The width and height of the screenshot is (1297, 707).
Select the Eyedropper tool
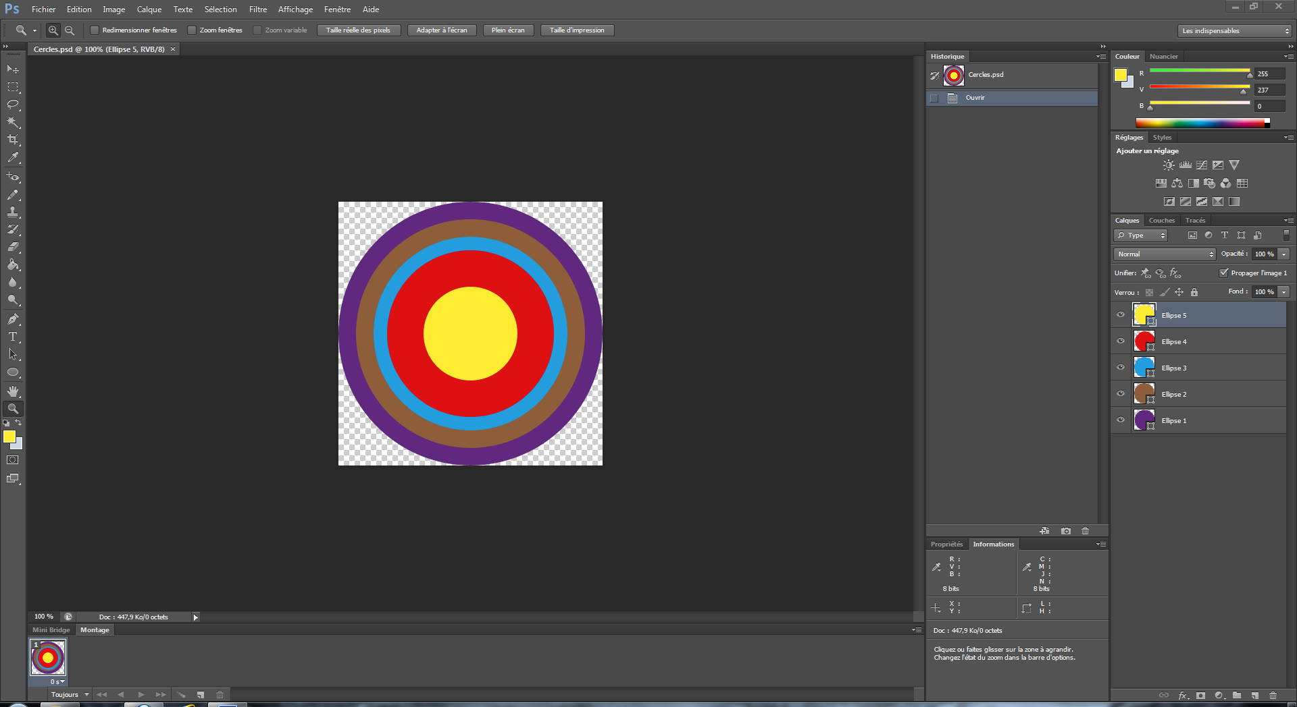[x=13, y=158]
